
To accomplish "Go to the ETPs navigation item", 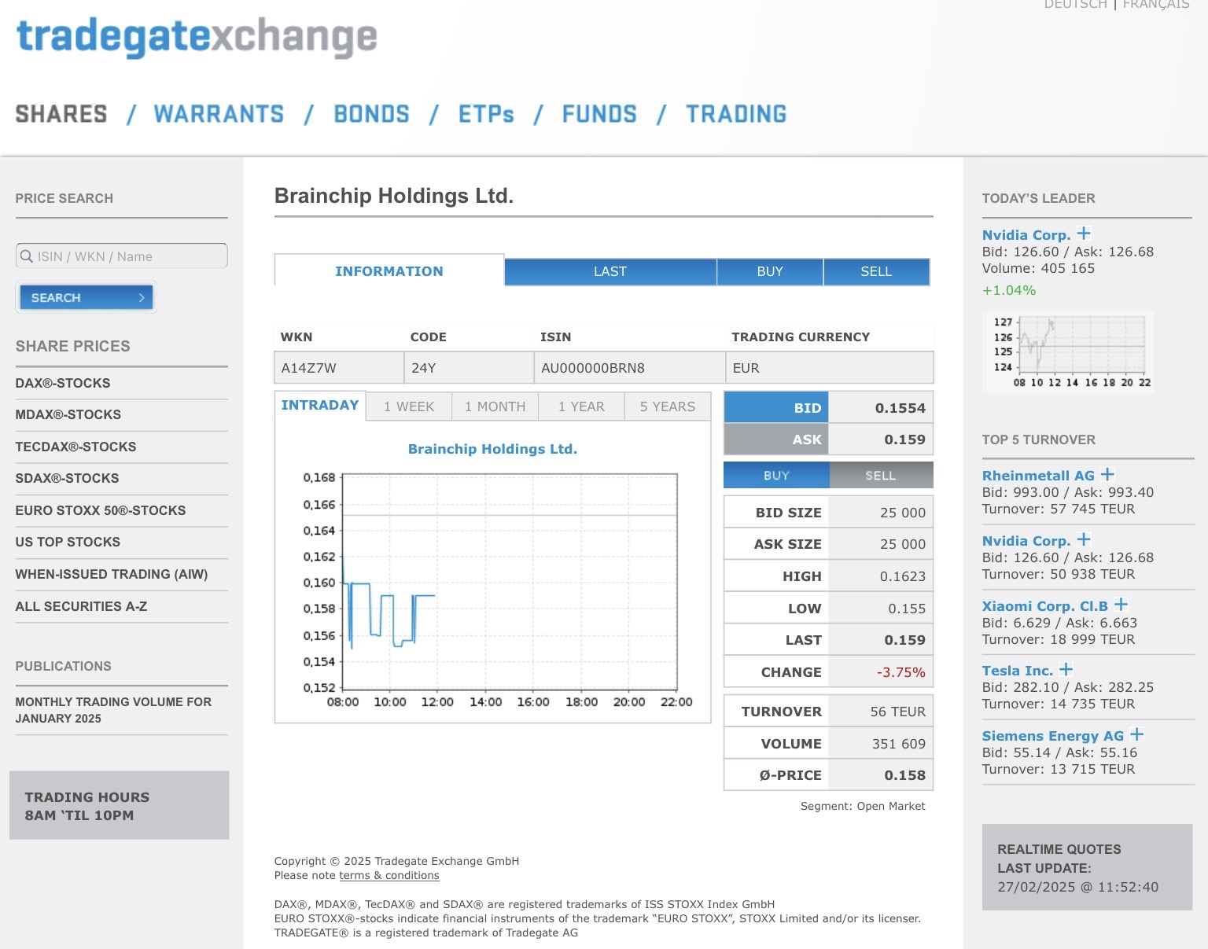I will pyautogui.click(x=486, y=114).
